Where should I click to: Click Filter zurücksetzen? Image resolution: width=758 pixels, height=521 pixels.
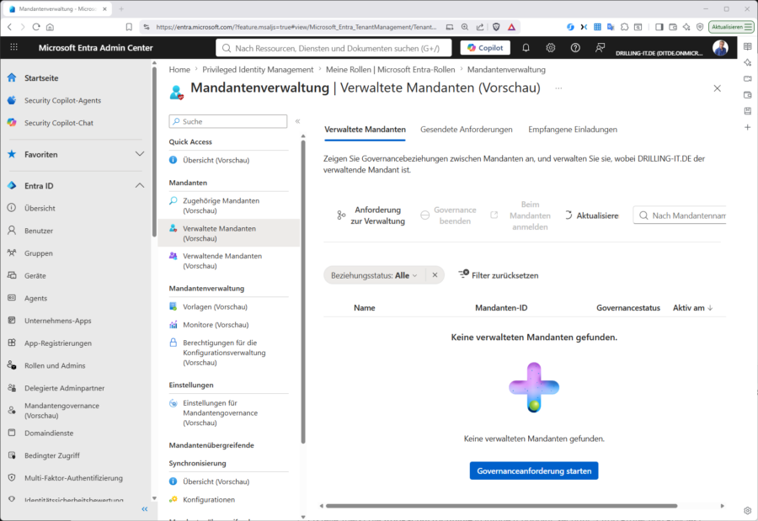point(498,275)
